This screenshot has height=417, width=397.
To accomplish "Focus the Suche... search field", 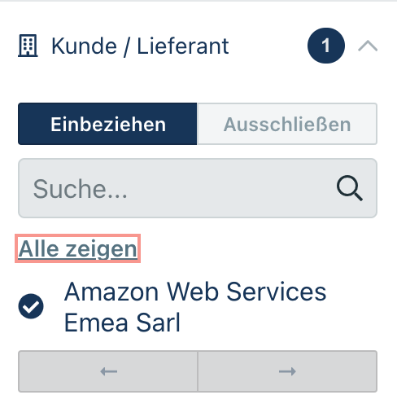I will click(x=198, y=188).
